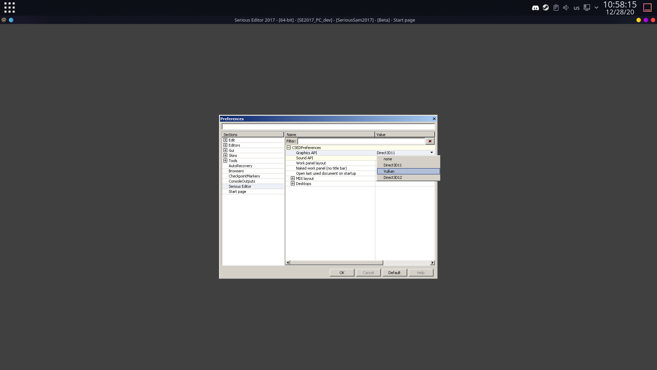Select the Serious Editor section
The height and width of the screenshot is (370, 657).
(240, 186)
